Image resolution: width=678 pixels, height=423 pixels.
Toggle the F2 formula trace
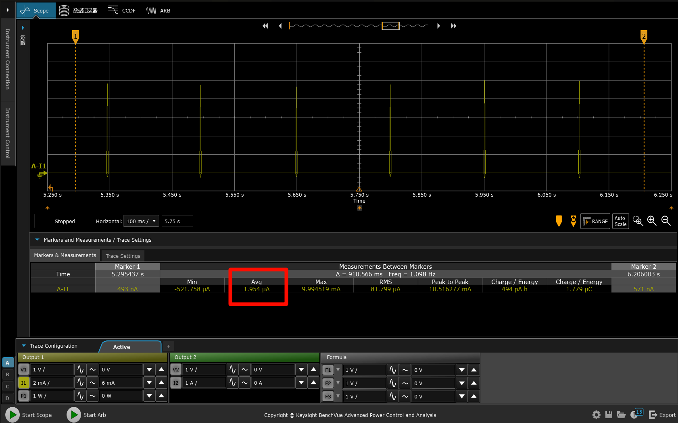[x=328, y=383]
